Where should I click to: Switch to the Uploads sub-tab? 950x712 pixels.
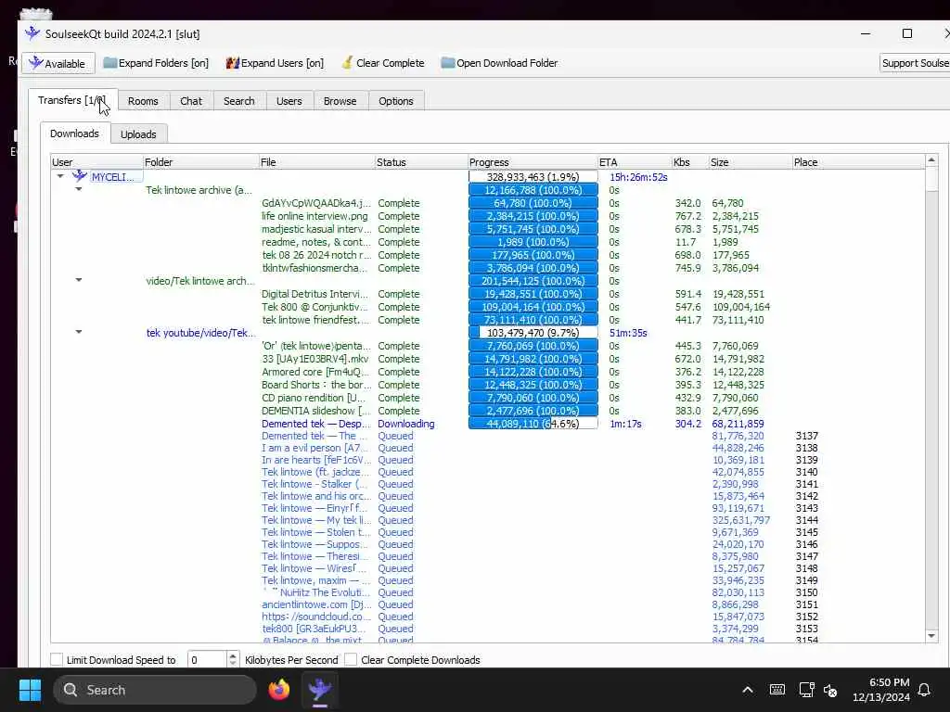138,134
